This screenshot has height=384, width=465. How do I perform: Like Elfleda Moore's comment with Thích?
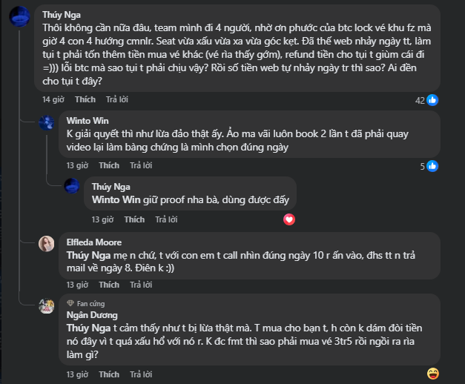[109, 285]
